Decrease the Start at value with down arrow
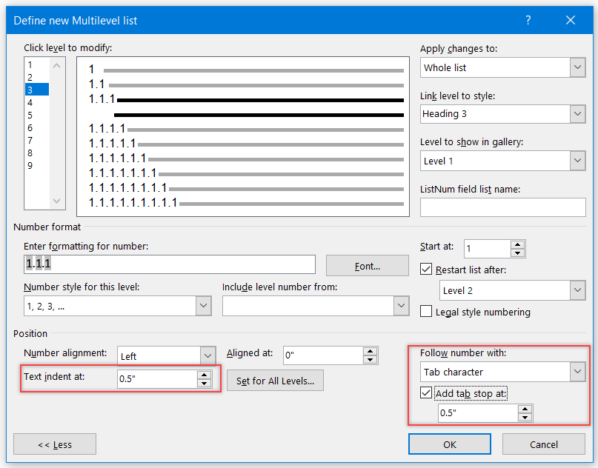The height and width of the screenshot is (468, 598). pyautogui.click(x=517, y=253)
